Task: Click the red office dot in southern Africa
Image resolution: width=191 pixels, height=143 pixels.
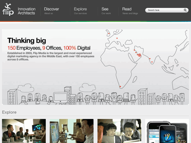Action: pos(120,87)
